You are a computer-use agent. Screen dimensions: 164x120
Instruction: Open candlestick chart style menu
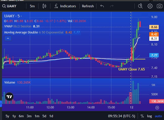44,6
